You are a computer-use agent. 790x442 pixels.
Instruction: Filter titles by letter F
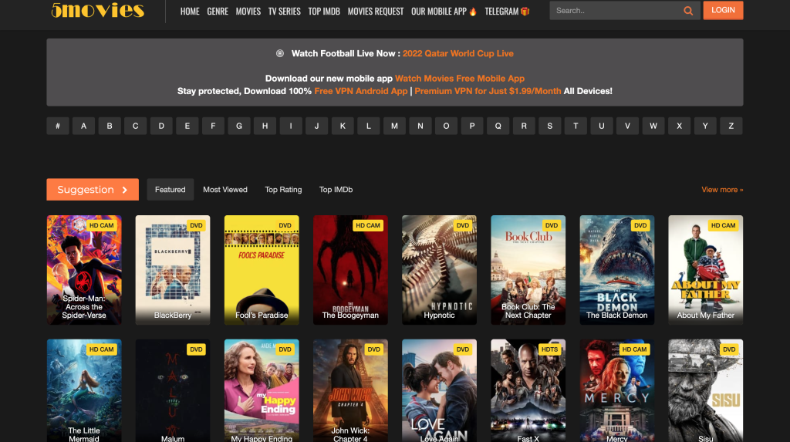pos(213,126)
